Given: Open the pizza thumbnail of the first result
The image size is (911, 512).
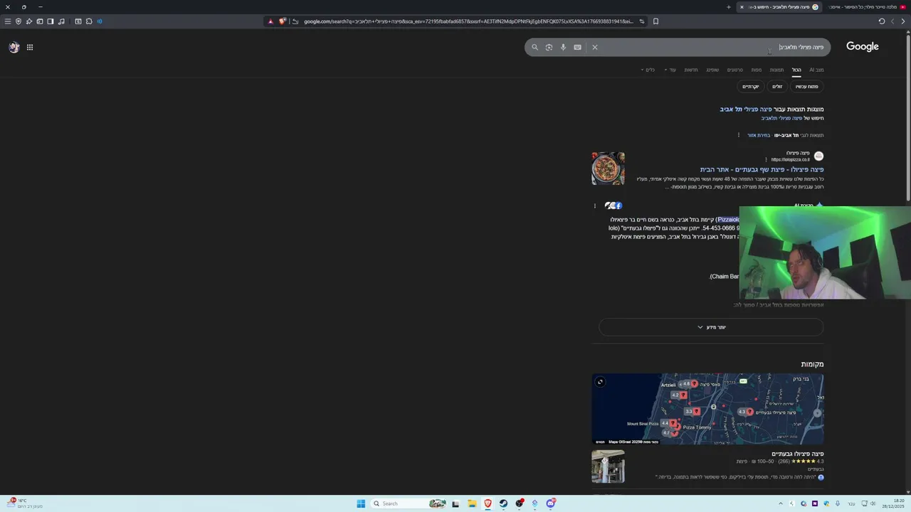Looking at the screenshot, I should [x=608, y=169].
